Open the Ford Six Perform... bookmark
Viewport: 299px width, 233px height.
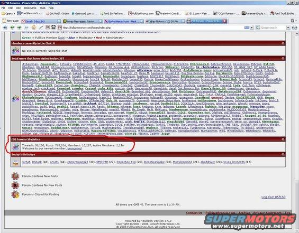click(x=113, y=14)
